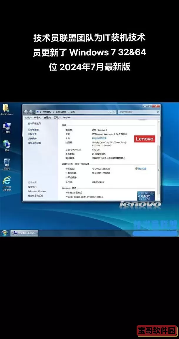Image resolution: width=179 pixels, height=339 pixels.
Task: Open 远程设置 from the sidebar
Action: click(32, 134)
